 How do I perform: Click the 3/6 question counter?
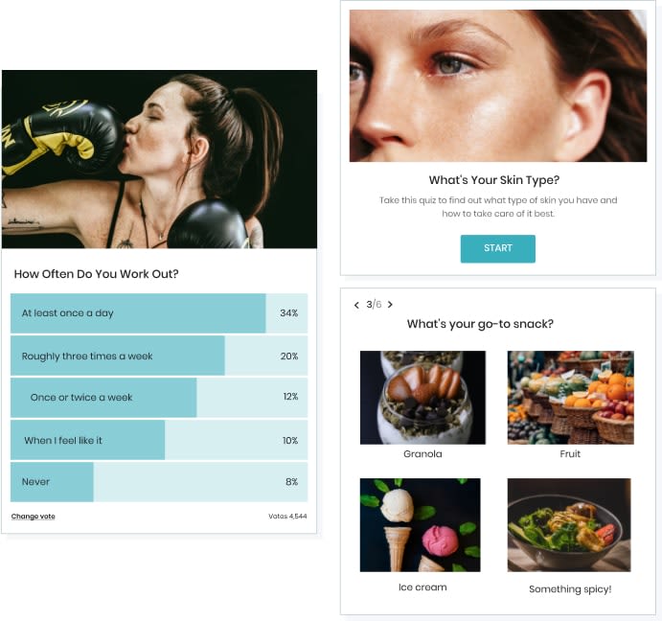374,304
